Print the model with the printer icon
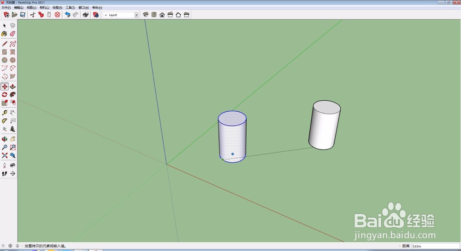The image size is (461, 251). (x=86, y=15)
